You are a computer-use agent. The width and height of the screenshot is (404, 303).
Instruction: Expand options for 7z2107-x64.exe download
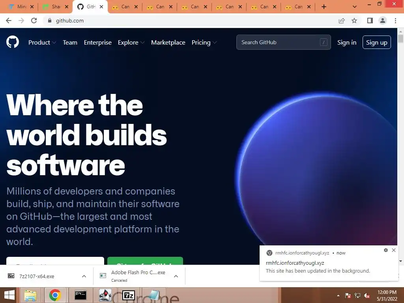84,276
